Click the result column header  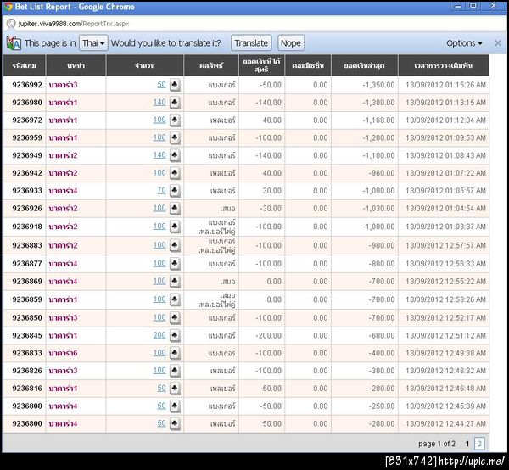click(x=211, y=65)
